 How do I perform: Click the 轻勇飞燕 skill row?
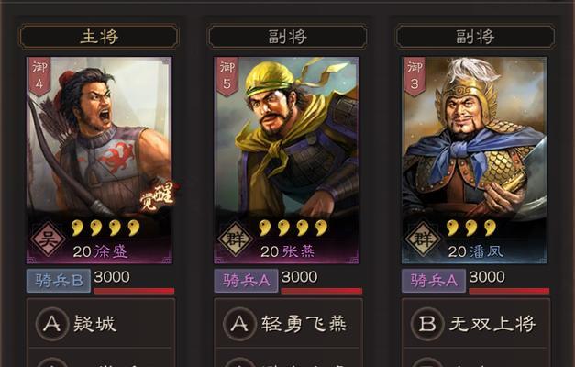[288, 324]
